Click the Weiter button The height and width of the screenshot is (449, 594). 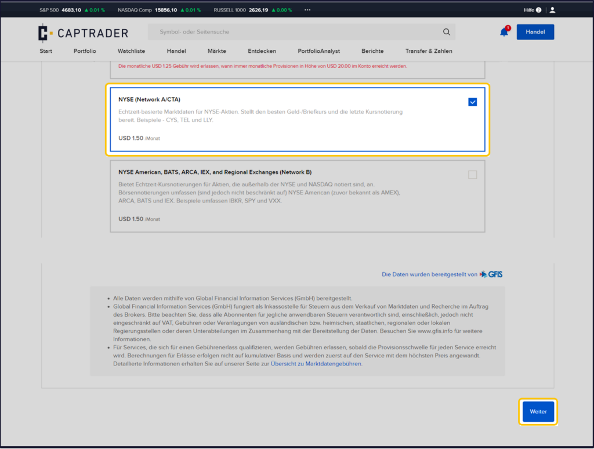[538, 411]
